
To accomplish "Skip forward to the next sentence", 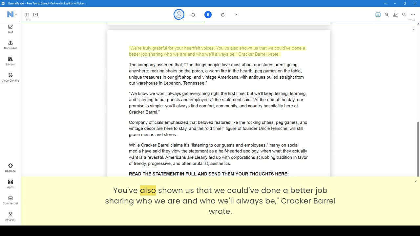I will pyautogui.click(x=223, y=14).
